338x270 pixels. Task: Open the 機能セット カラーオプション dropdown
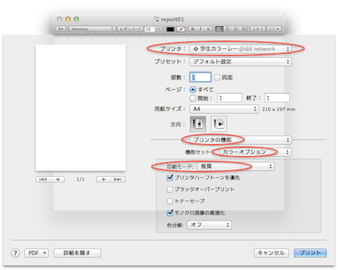(255, 151)
